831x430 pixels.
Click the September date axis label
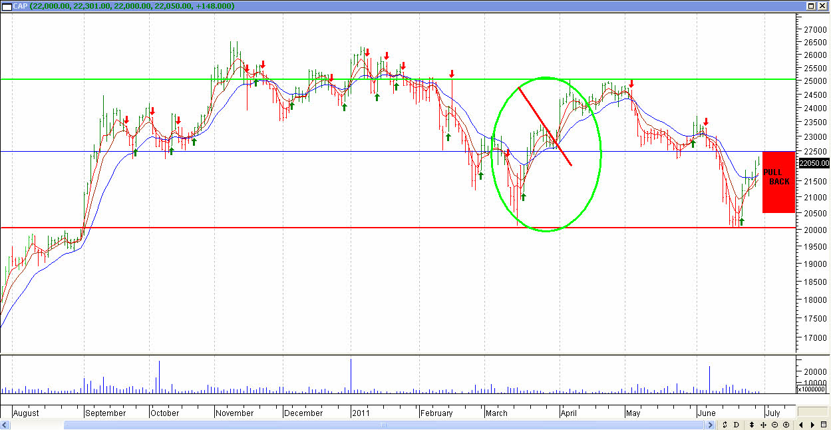106,413
